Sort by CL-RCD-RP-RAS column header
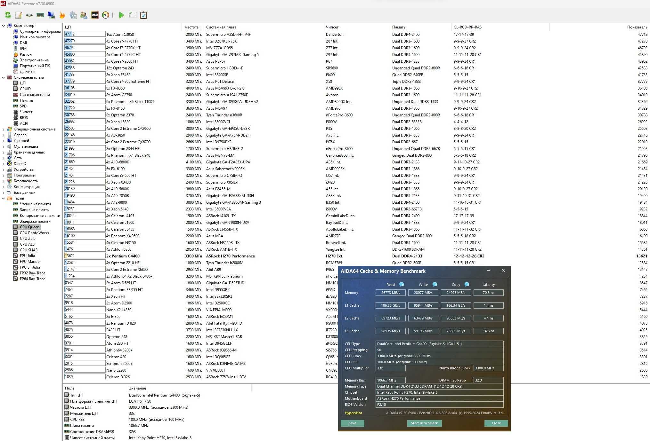 click(500, 27)
